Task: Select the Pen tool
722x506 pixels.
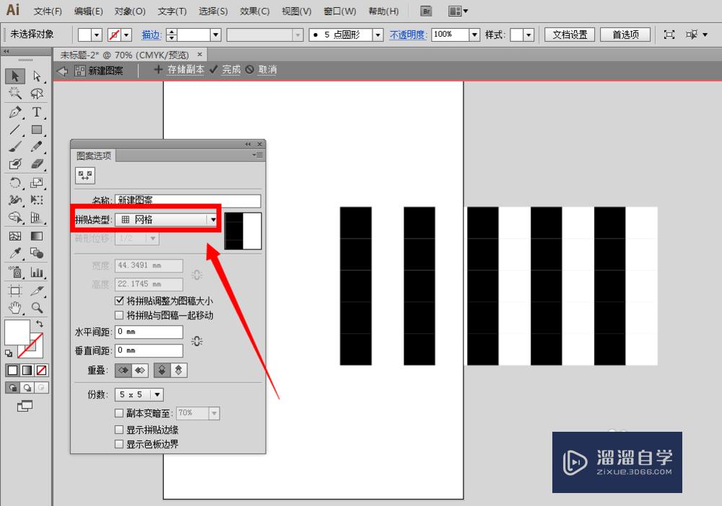Action: pyautogui.click(x=14, y=112)
